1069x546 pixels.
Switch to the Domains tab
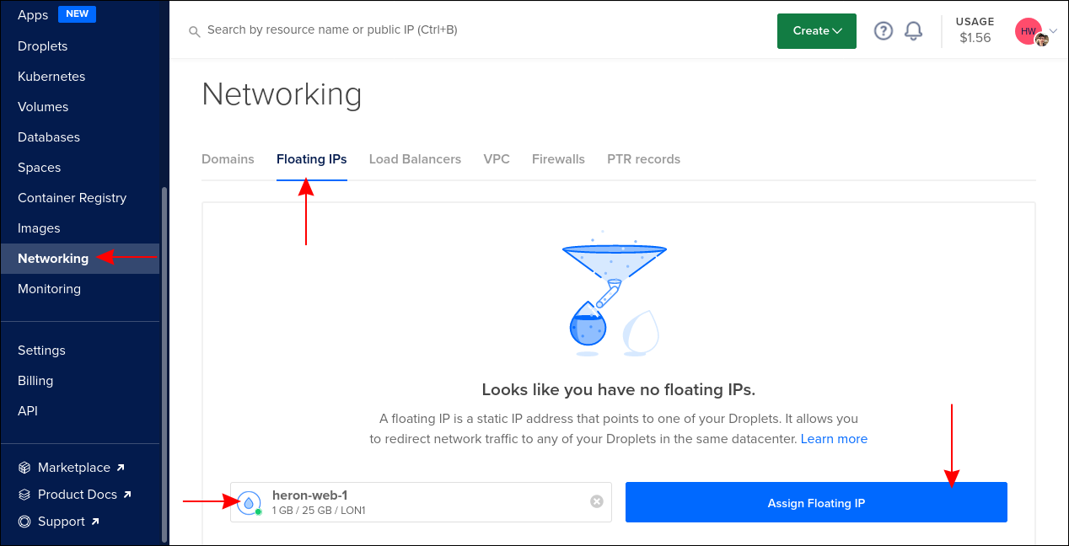point(228,159)
